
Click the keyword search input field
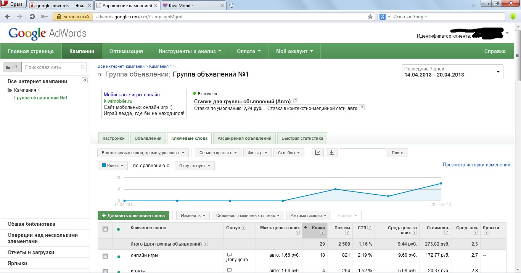pyautogui.click(x=363, y=153)
